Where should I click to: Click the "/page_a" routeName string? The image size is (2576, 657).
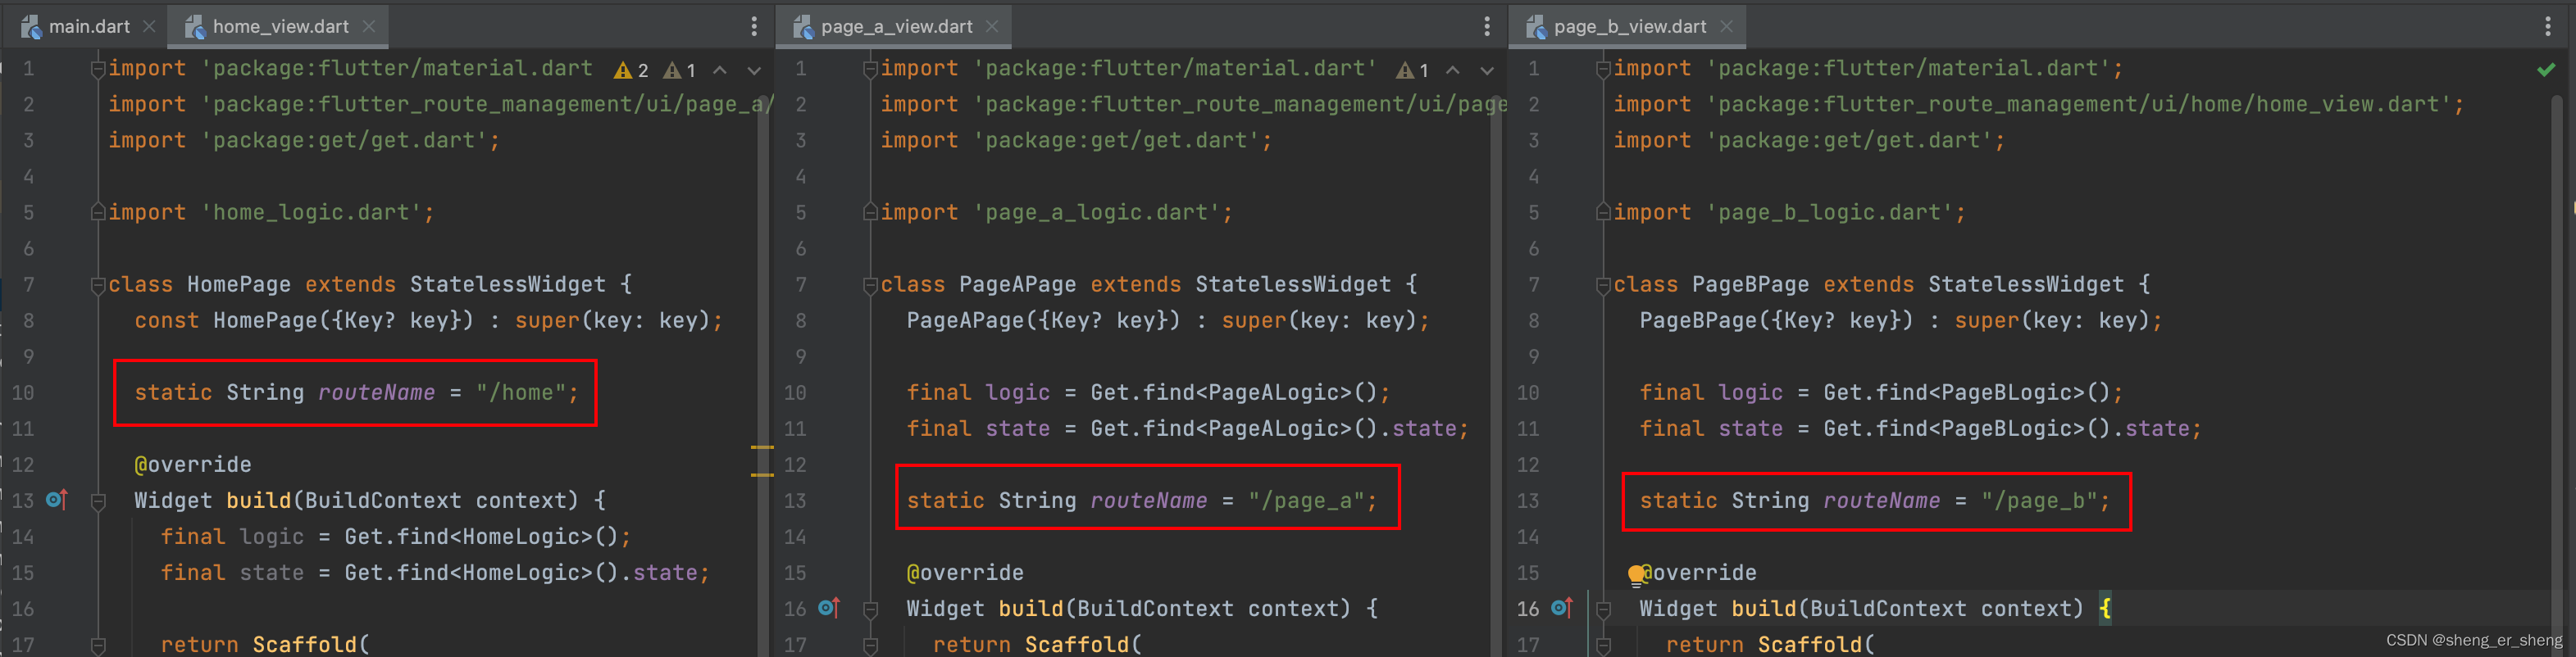click(x=1306, y=501)
